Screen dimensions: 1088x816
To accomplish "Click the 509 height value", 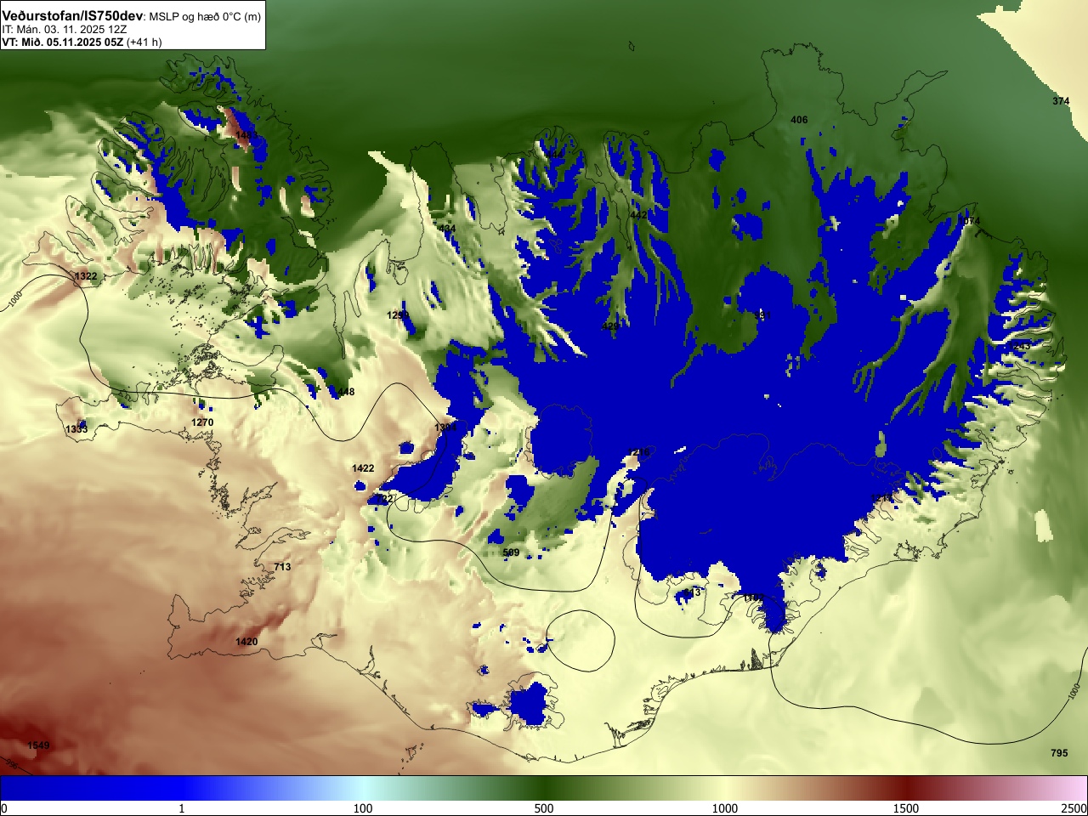I will (511, 552).
